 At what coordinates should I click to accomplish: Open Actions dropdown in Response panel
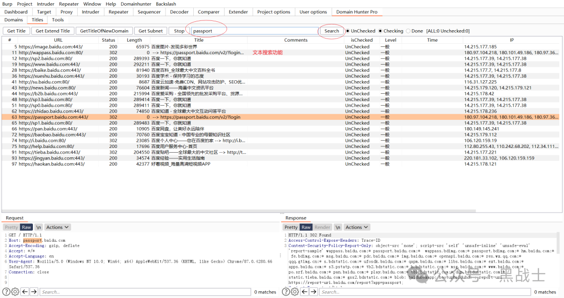tap(357, 227)
